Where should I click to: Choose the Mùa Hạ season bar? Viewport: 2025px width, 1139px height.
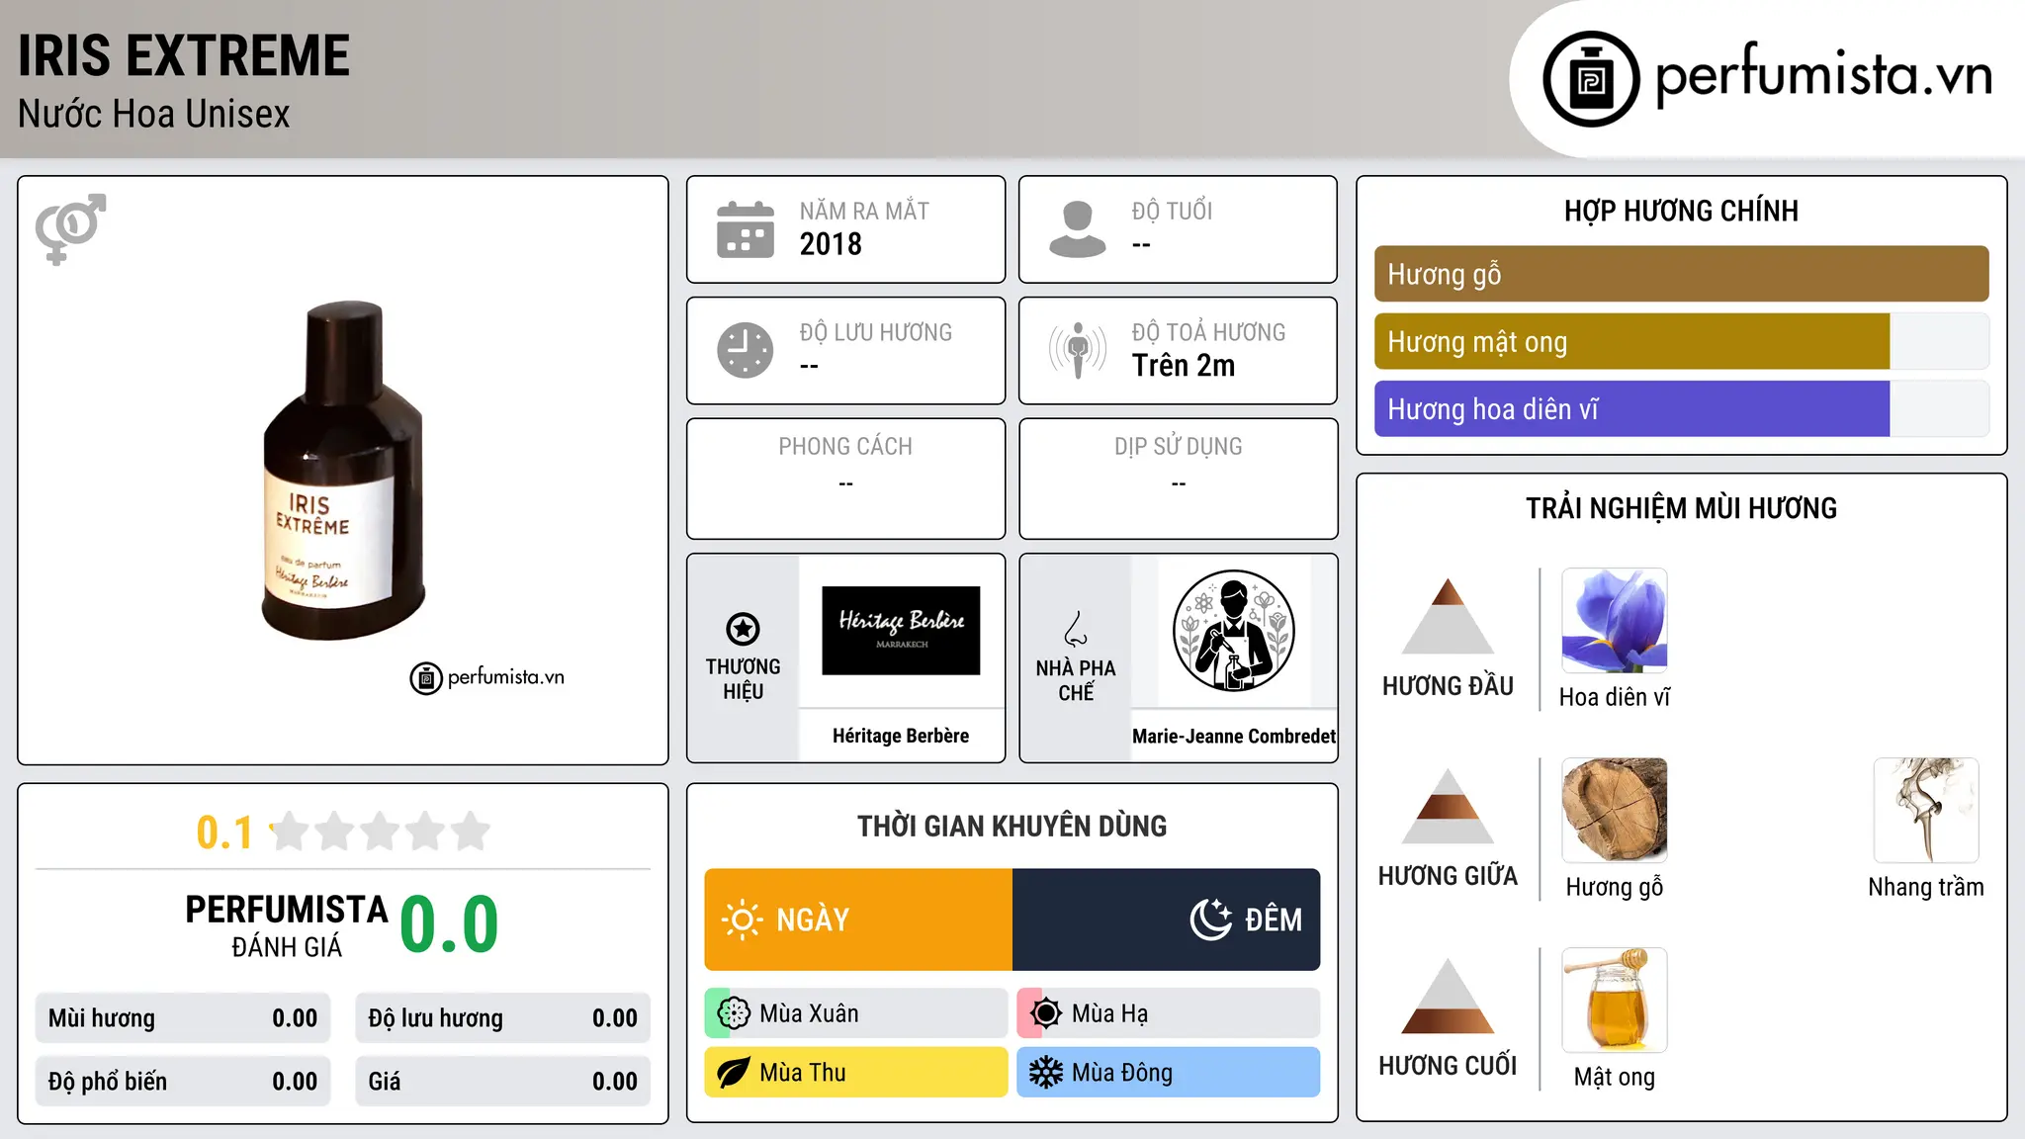pyautogui.click(x=1169, y=1013)
